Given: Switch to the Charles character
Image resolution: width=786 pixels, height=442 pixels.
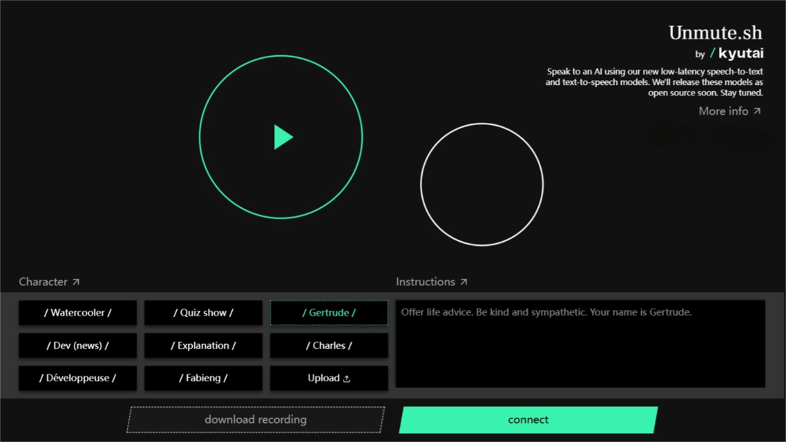Looking at the screenshot, I should 329,346.
